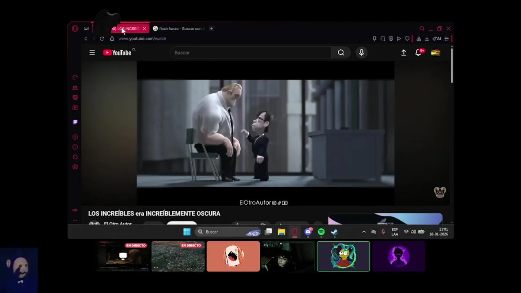This screenshot has width=521, height=293.
Task: Click the bear avatar beside the video
Action: pyautogui.click(x=440, y=192)
